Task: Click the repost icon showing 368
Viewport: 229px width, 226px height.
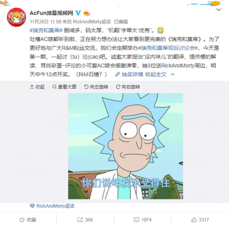Action: point(80,220)
